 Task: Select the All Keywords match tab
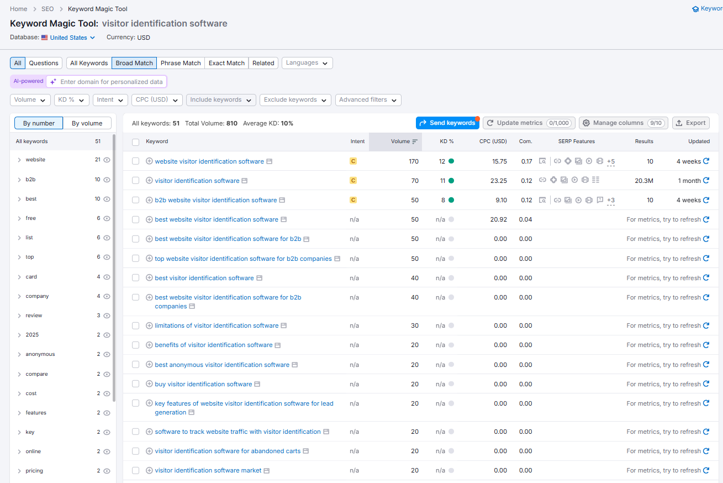point(89,63)
